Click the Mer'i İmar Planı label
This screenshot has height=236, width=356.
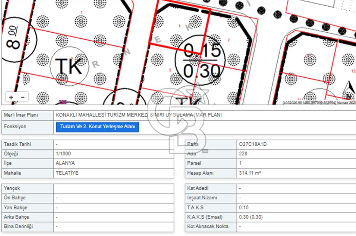click(x=21, y=115)
